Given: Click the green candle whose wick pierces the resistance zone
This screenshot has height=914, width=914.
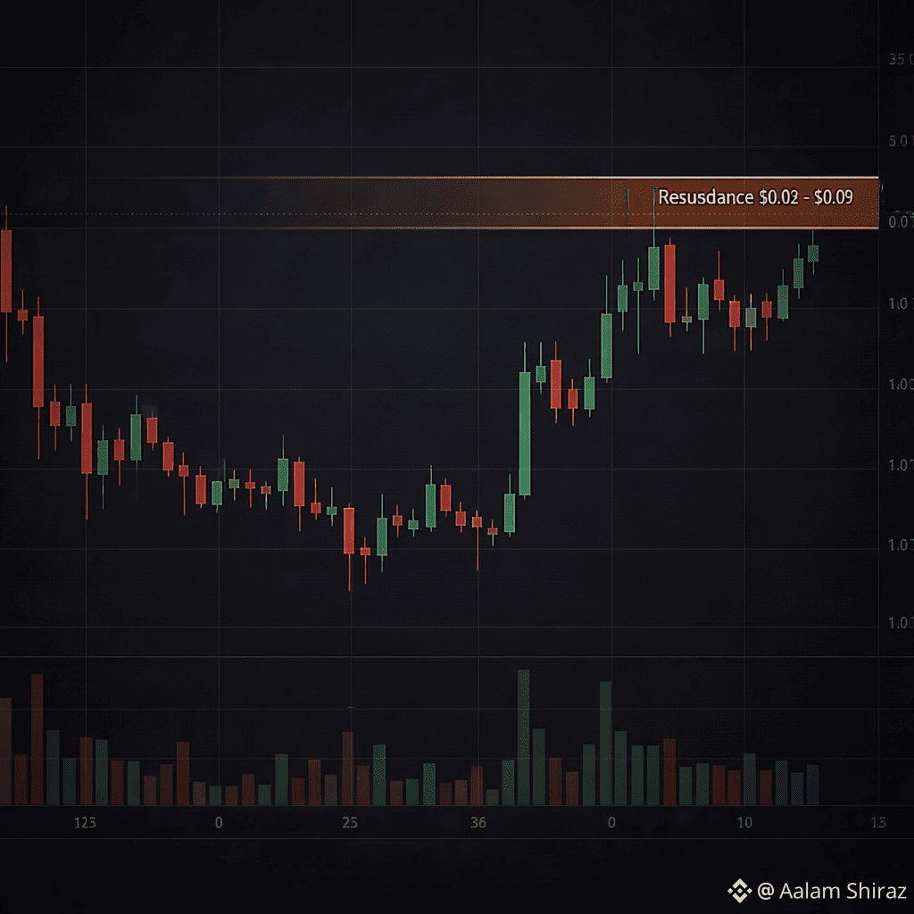Looking at the screenshot, I should pyautogui.click(x=654, y=268).
